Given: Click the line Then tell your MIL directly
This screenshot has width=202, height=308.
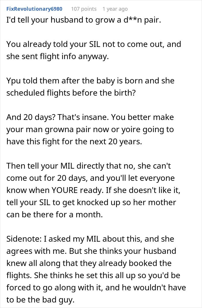Looking at the screenshot, I should [x=89, y=166].
